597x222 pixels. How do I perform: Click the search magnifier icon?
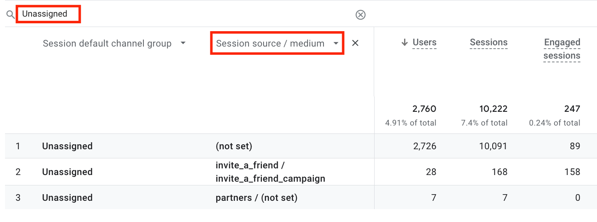[10, 15]
